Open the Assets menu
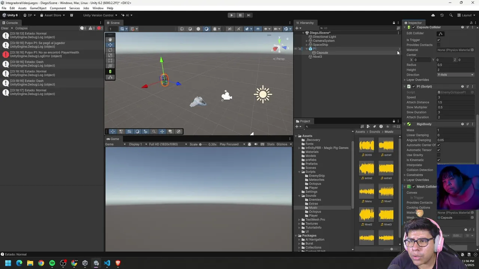This screenshot has height=269, width=479. [22, 8]
